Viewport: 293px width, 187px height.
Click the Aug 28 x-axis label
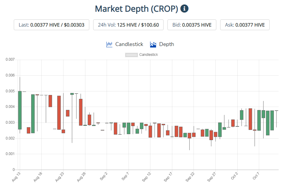coord(81,177)
